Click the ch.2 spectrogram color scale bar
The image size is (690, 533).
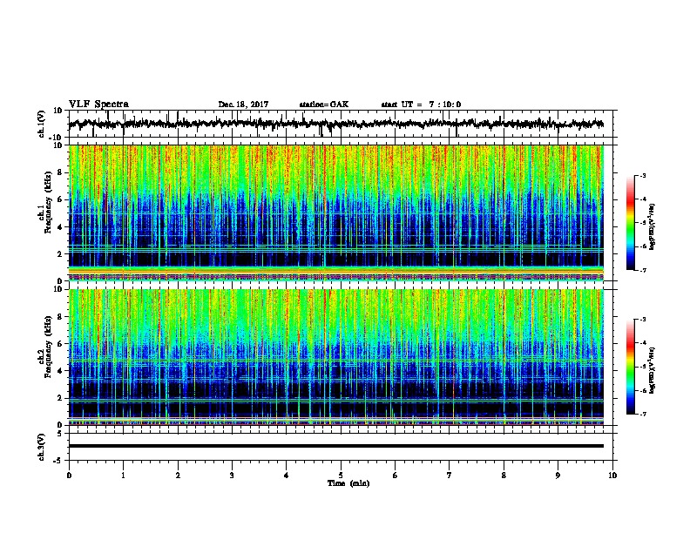point(631,367)
